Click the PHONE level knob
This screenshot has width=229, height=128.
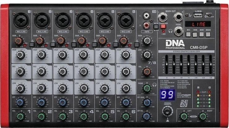click(x=147, y=89)
